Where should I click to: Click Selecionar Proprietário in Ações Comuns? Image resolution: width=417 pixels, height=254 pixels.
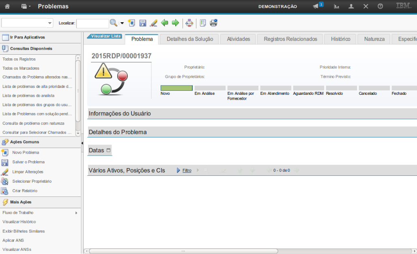coord(32,181)
